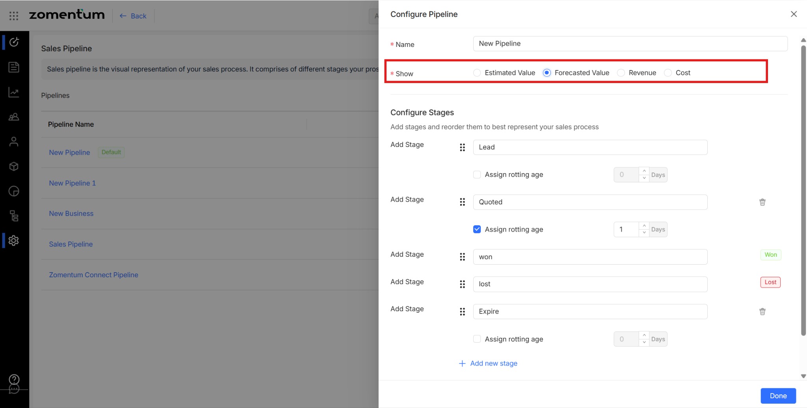Increase Quoted rotting age days with up arrow
The image size is (807, 408).
(x=644, y=226)
